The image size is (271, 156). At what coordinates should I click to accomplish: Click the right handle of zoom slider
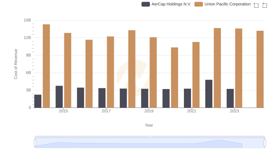pos(265,143)
